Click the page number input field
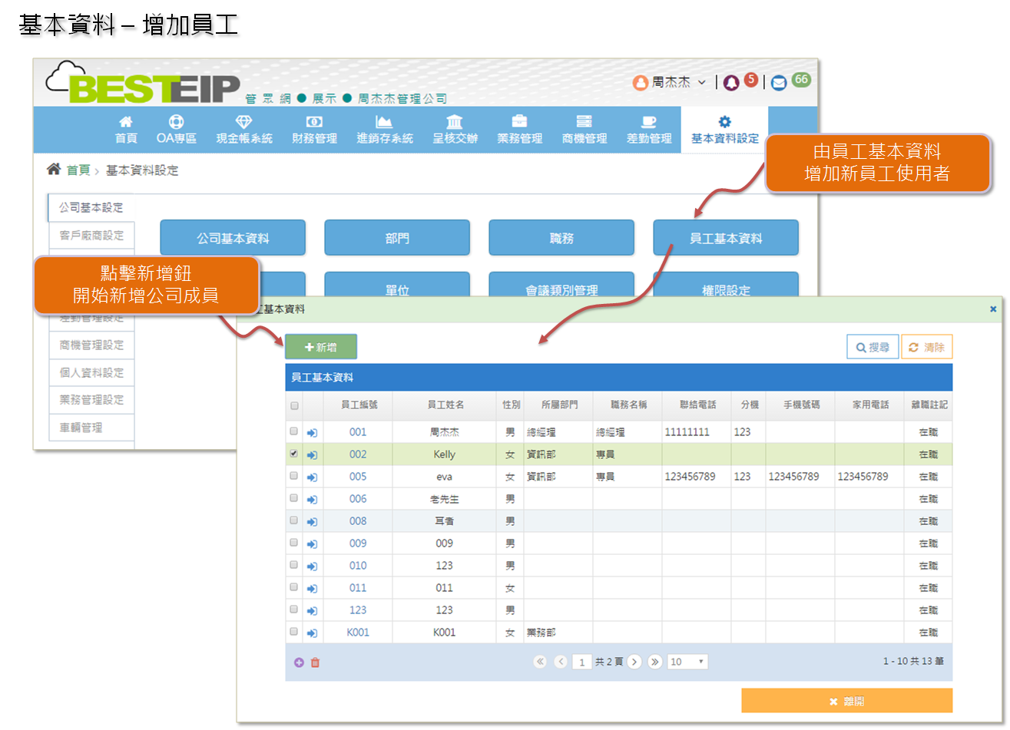The image size is (1010, 730). 582,662
